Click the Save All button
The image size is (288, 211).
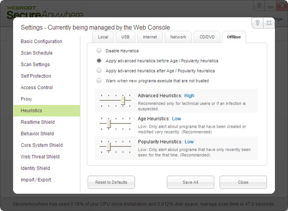[x=190, y=182]
